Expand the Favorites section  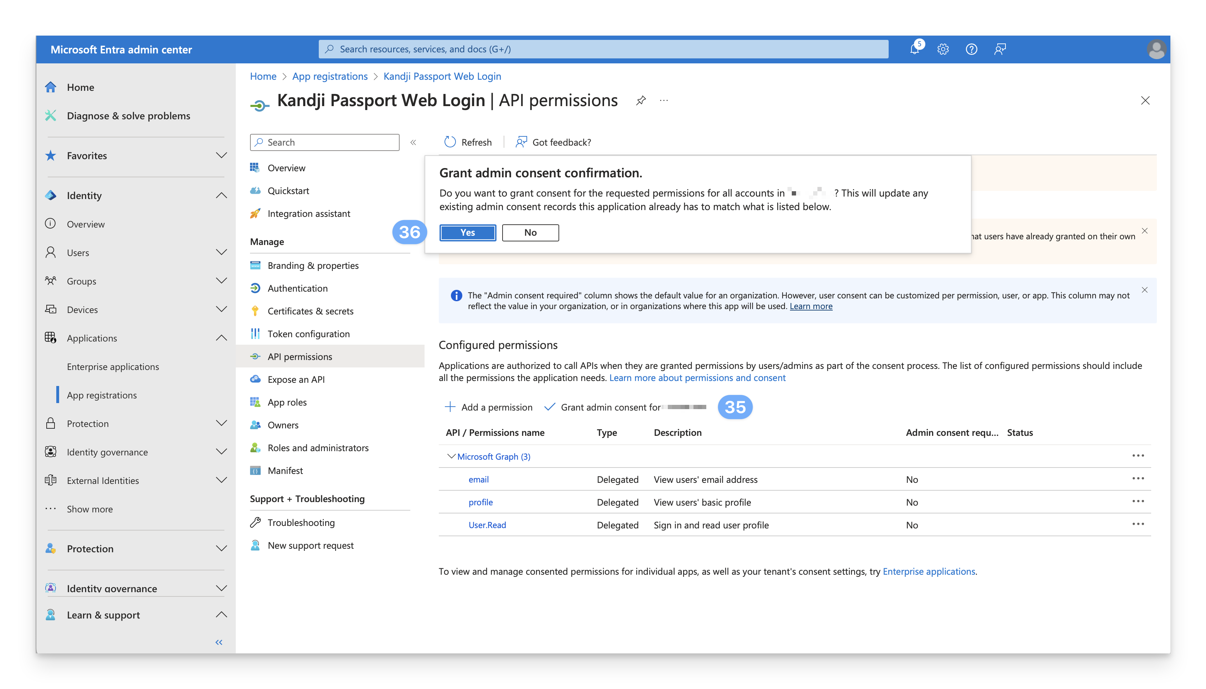[221, 156]
